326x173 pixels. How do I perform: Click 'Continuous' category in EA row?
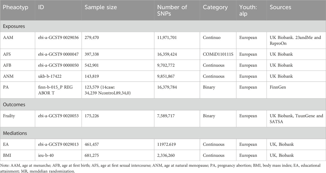pos(214,144)
